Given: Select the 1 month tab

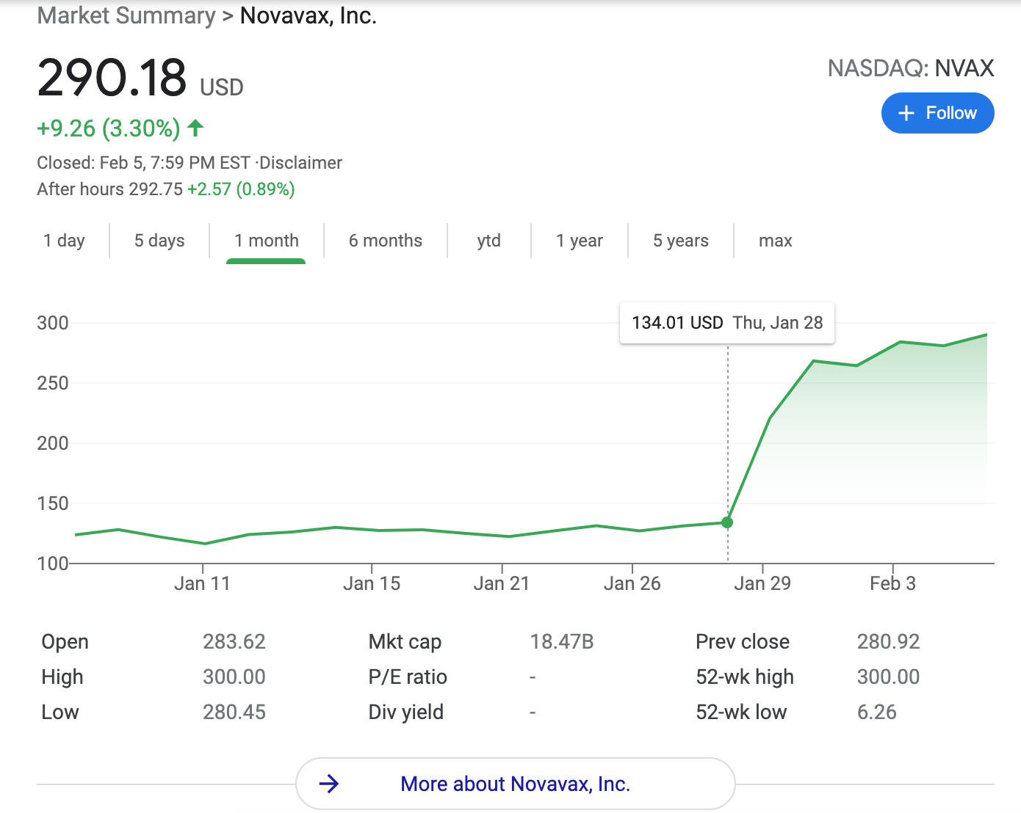Looking at the screenshot, I should (266, 241).
